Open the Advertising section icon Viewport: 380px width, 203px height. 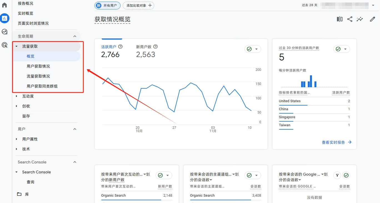(x=4, y=45)
